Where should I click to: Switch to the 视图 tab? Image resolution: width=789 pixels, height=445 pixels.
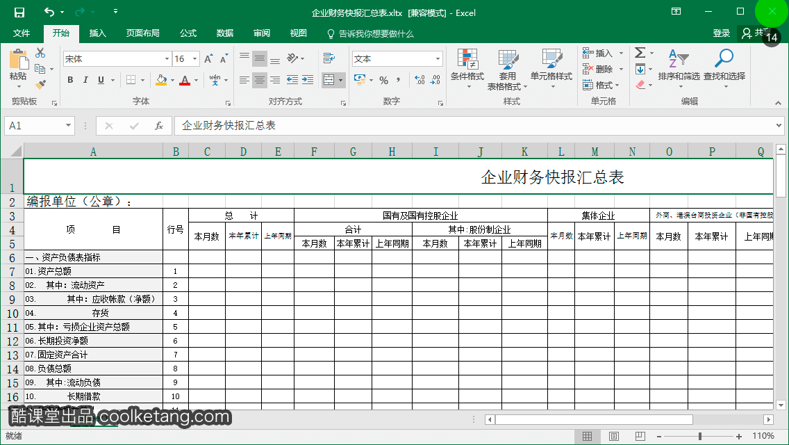(299, 33)
